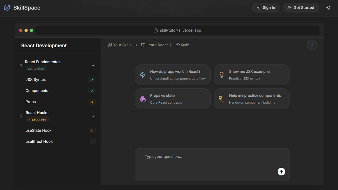Go to Learn React tab

(x=154, y=45)
